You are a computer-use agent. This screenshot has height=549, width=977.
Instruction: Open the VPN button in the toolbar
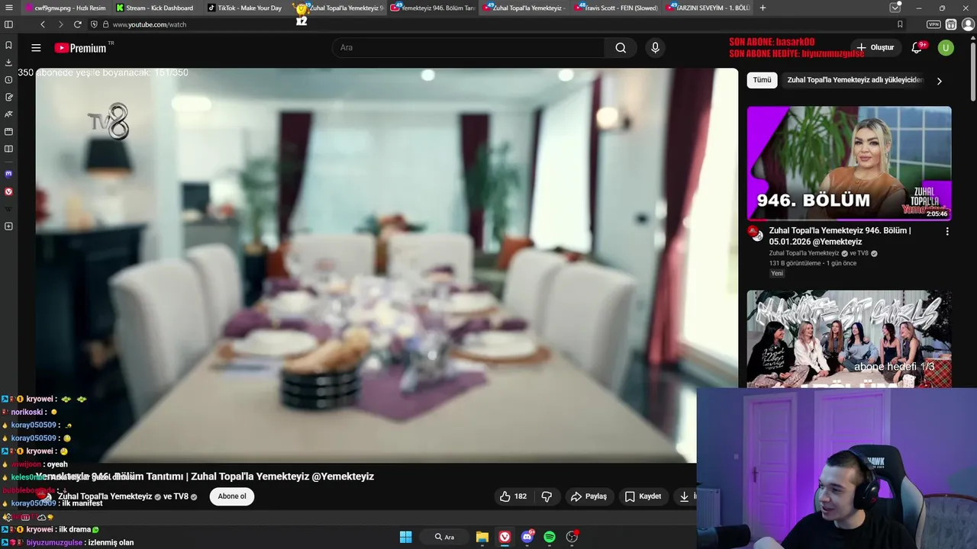point(933,24)
